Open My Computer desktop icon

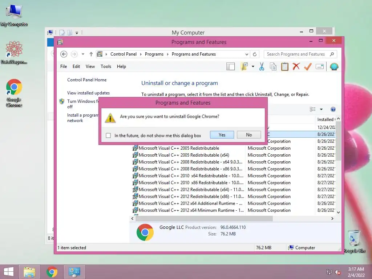pyautogui.click(x=14, y=15)
